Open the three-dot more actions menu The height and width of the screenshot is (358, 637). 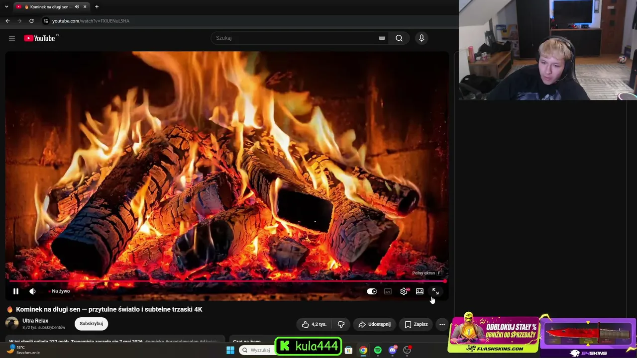pyautogui.click(x=442, y=324)
